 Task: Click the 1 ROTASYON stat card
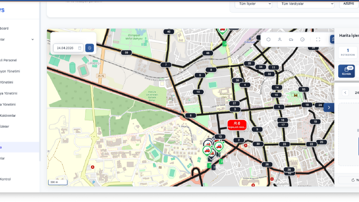click(x=348, y=52)
